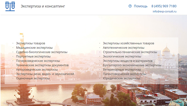Viewport: 187px width, 106px height.
Task: Open Судебно-биологические экспертизы
Action: tap(42, 52)
